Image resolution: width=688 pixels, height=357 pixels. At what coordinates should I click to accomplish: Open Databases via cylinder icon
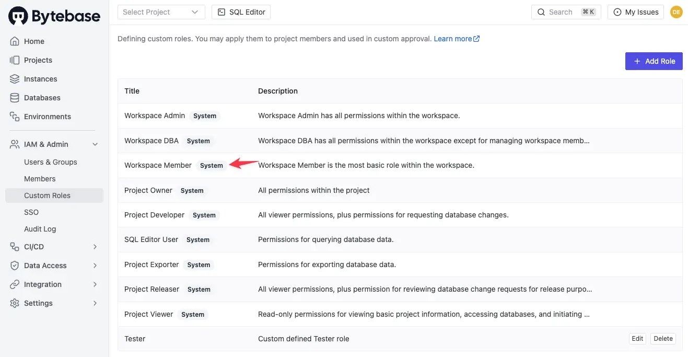(x=15, y=98)
